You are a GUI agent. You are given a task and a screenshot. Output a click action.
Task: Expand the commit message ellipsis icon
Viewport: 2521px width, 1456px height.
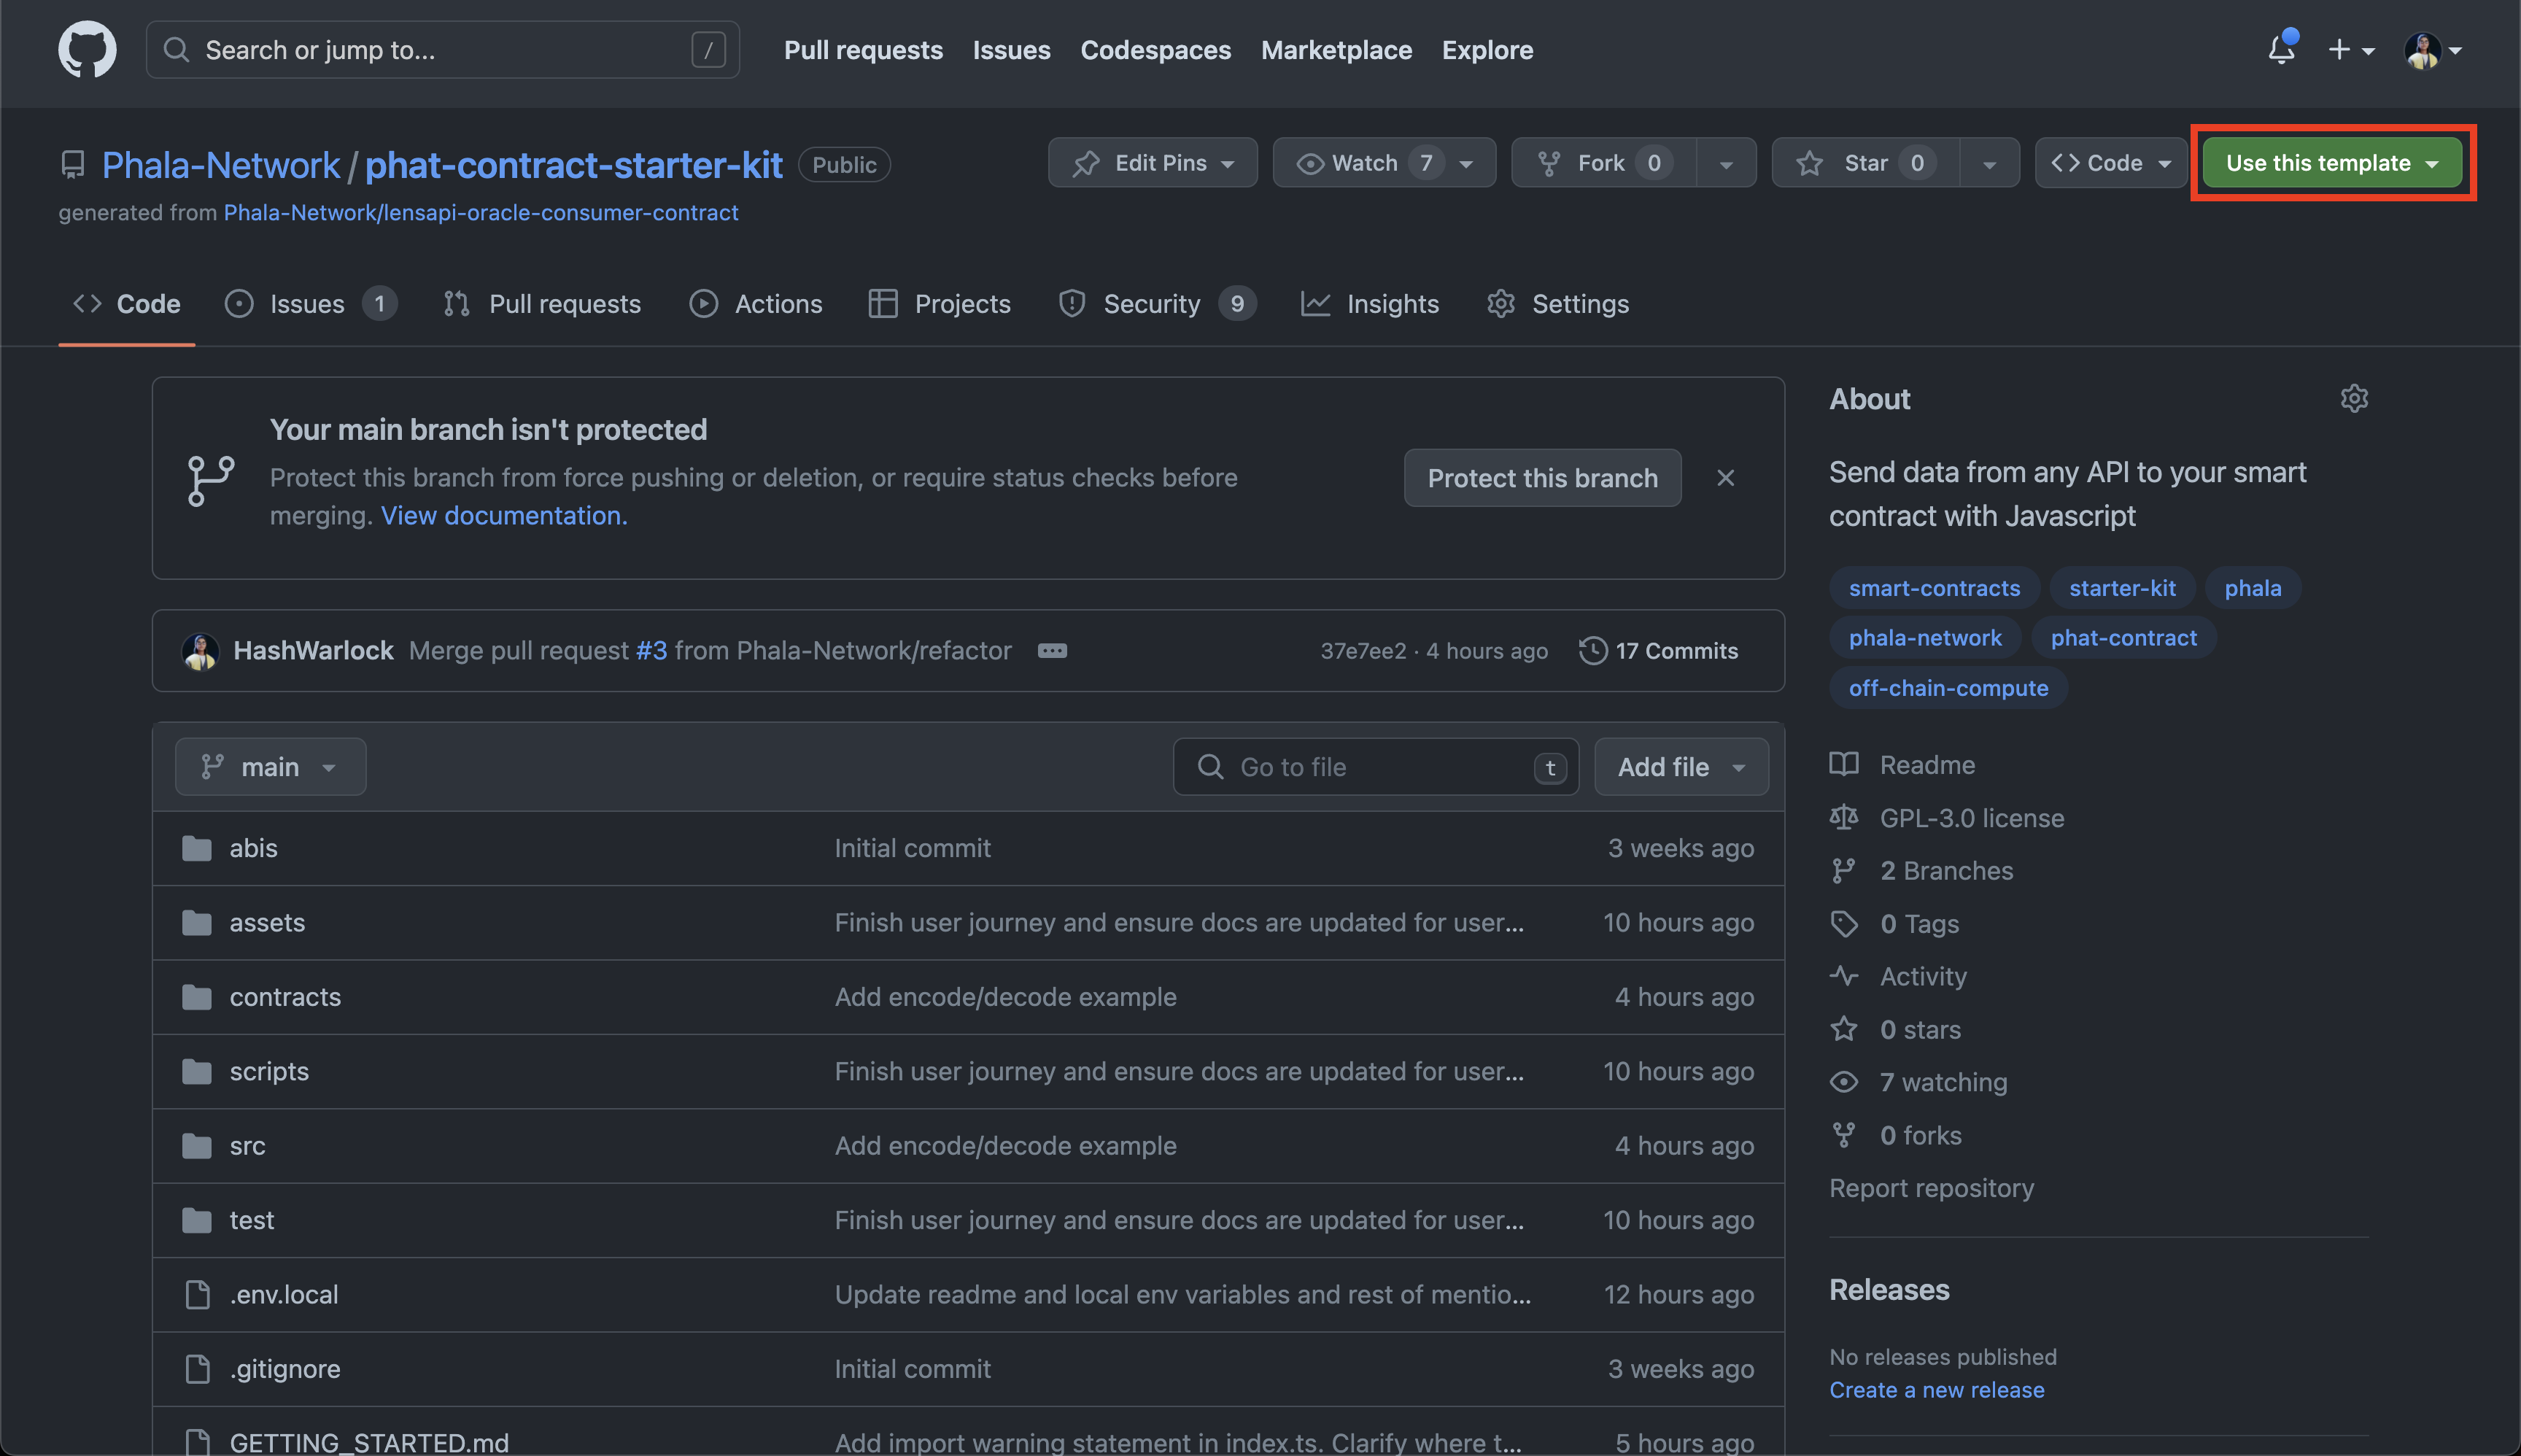click(x=1052, y=651)
